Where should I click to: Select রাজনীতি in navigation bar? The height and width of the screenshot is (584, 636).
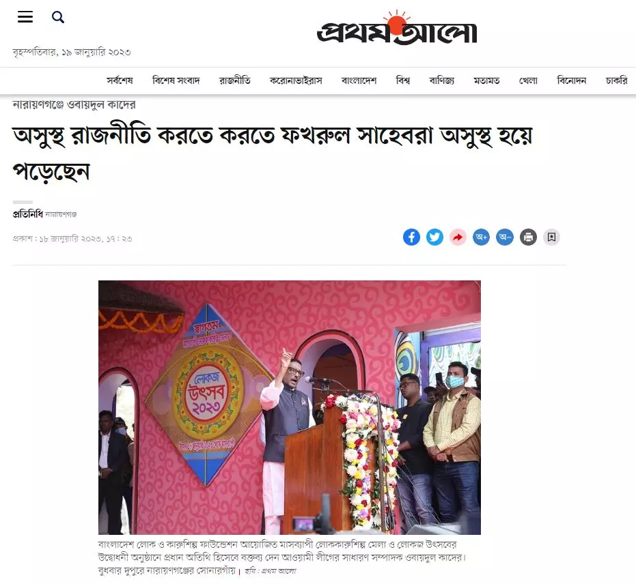[x=235, y=81]
